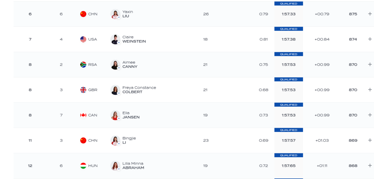This screenshot has height=179, width=374.
Task: Click the Canada flag icon for Ella Jansen
Action: (83, 115)
